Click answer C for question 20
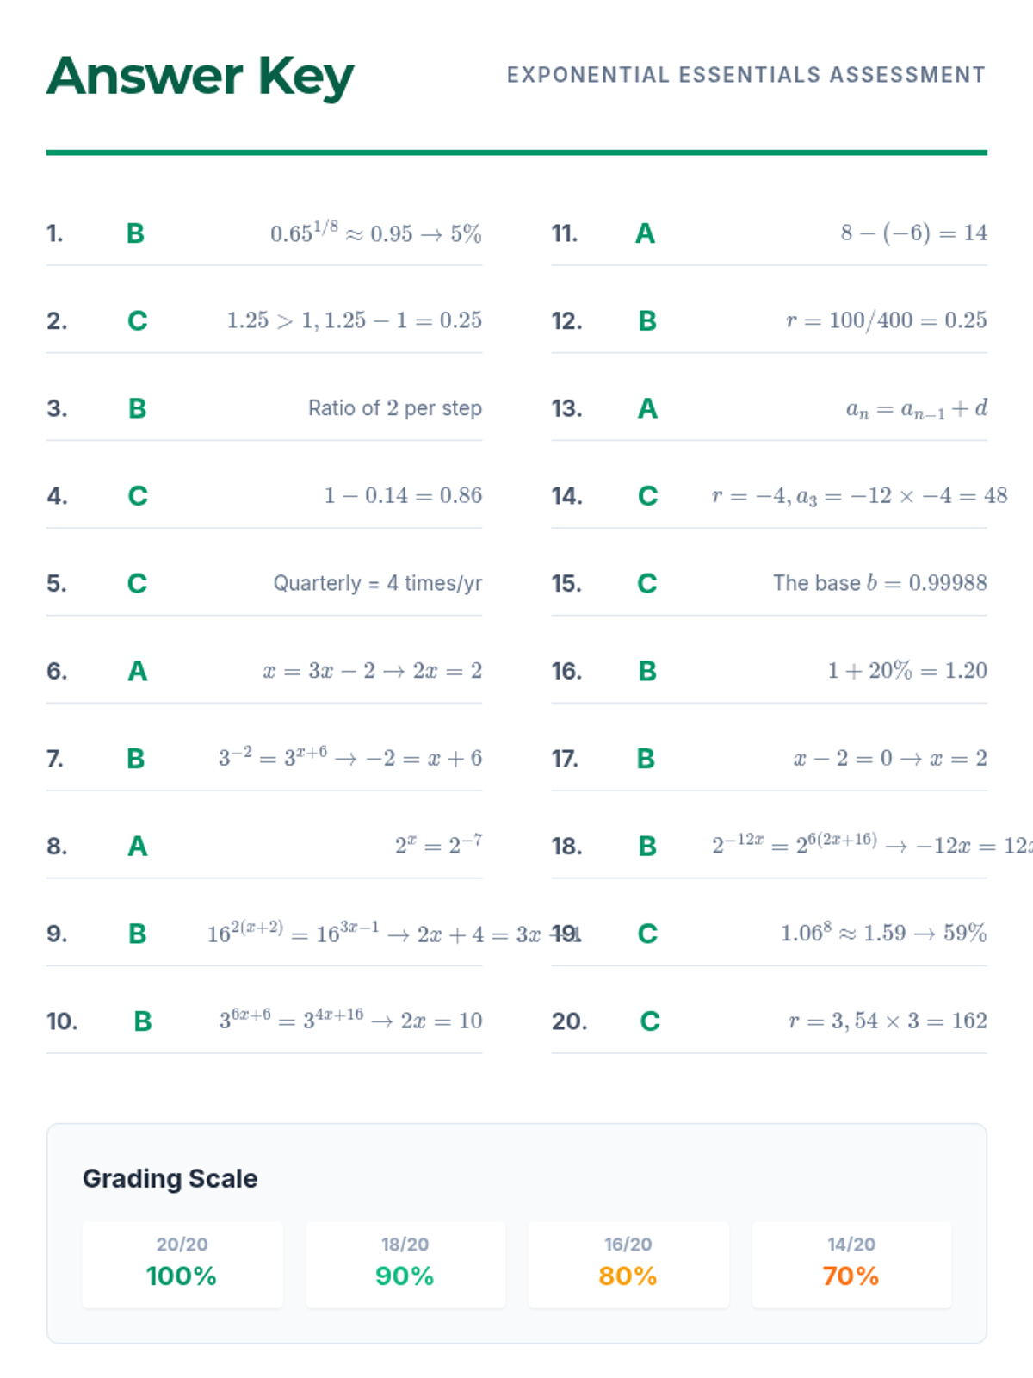 tap(649, 1021)
